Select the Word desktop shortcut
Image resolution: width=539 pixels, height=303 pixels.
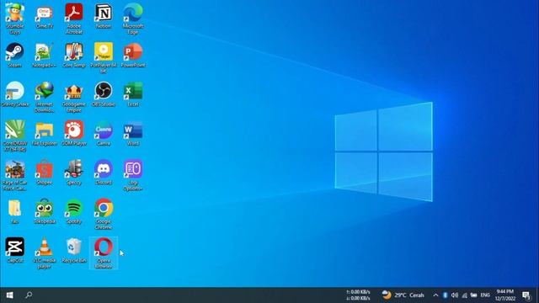(x=133, y=133)
